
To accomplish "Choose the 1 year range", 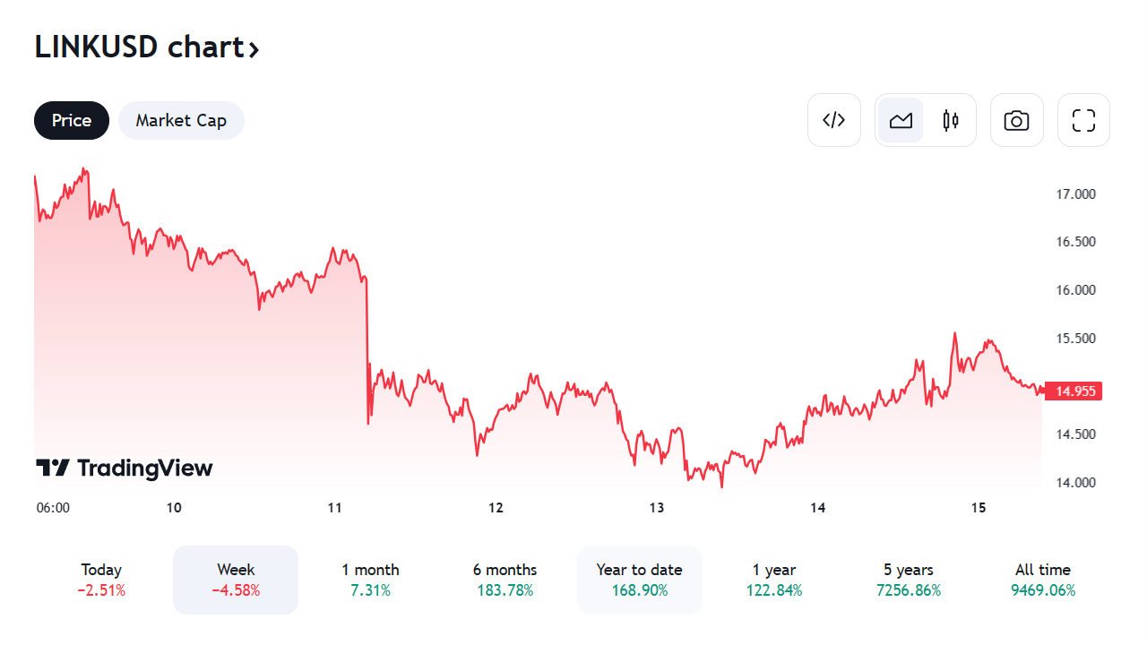I will tap(774, 580).
